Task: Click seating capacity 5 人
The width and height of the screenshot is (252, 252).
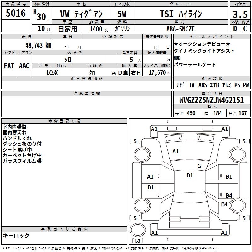Action: (135, 60)
